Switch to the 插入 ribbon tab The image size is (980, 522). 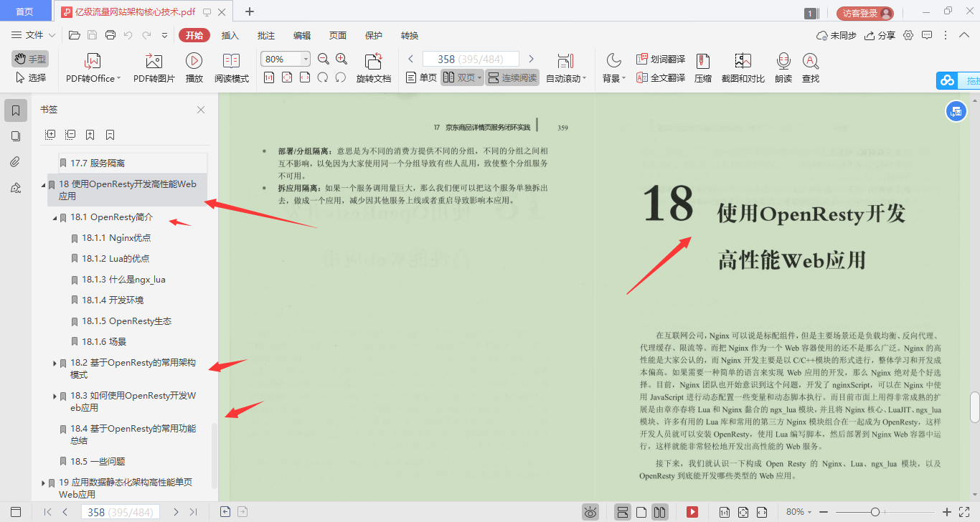point(230,34)
